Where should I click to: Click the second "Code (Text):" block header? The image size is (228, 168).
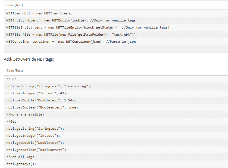15,71
